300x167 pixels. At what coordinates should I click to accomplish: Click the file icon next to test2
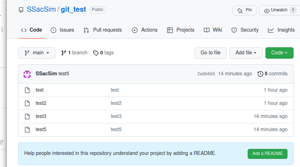click(x=27, y=103)
